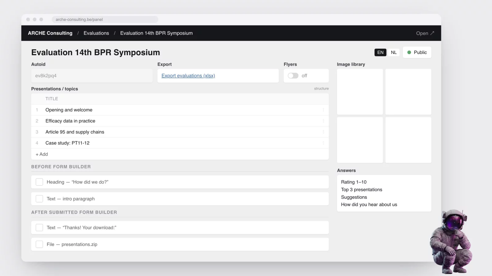
Task: Click the browser address bar arche-consulting.be/panel
Action: point(105,19)
